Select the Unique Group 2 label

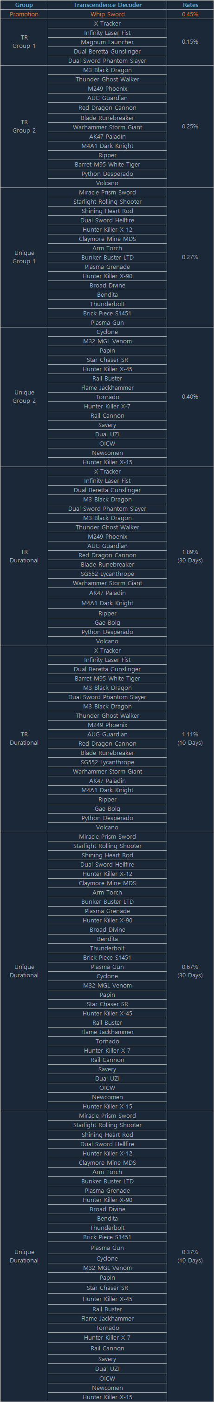24,396
